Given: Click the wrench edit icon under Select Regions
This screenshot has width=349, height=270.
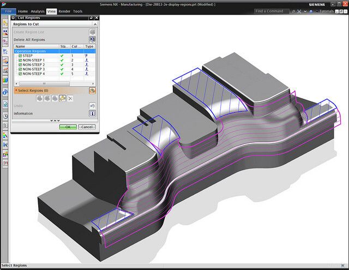Looking at the screenshot, I should 63,98.
